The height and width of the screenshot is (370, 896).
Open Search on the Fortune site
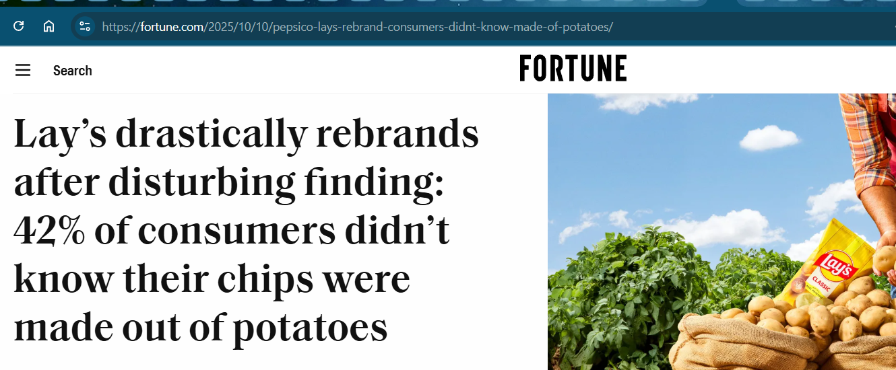[72, 71]
